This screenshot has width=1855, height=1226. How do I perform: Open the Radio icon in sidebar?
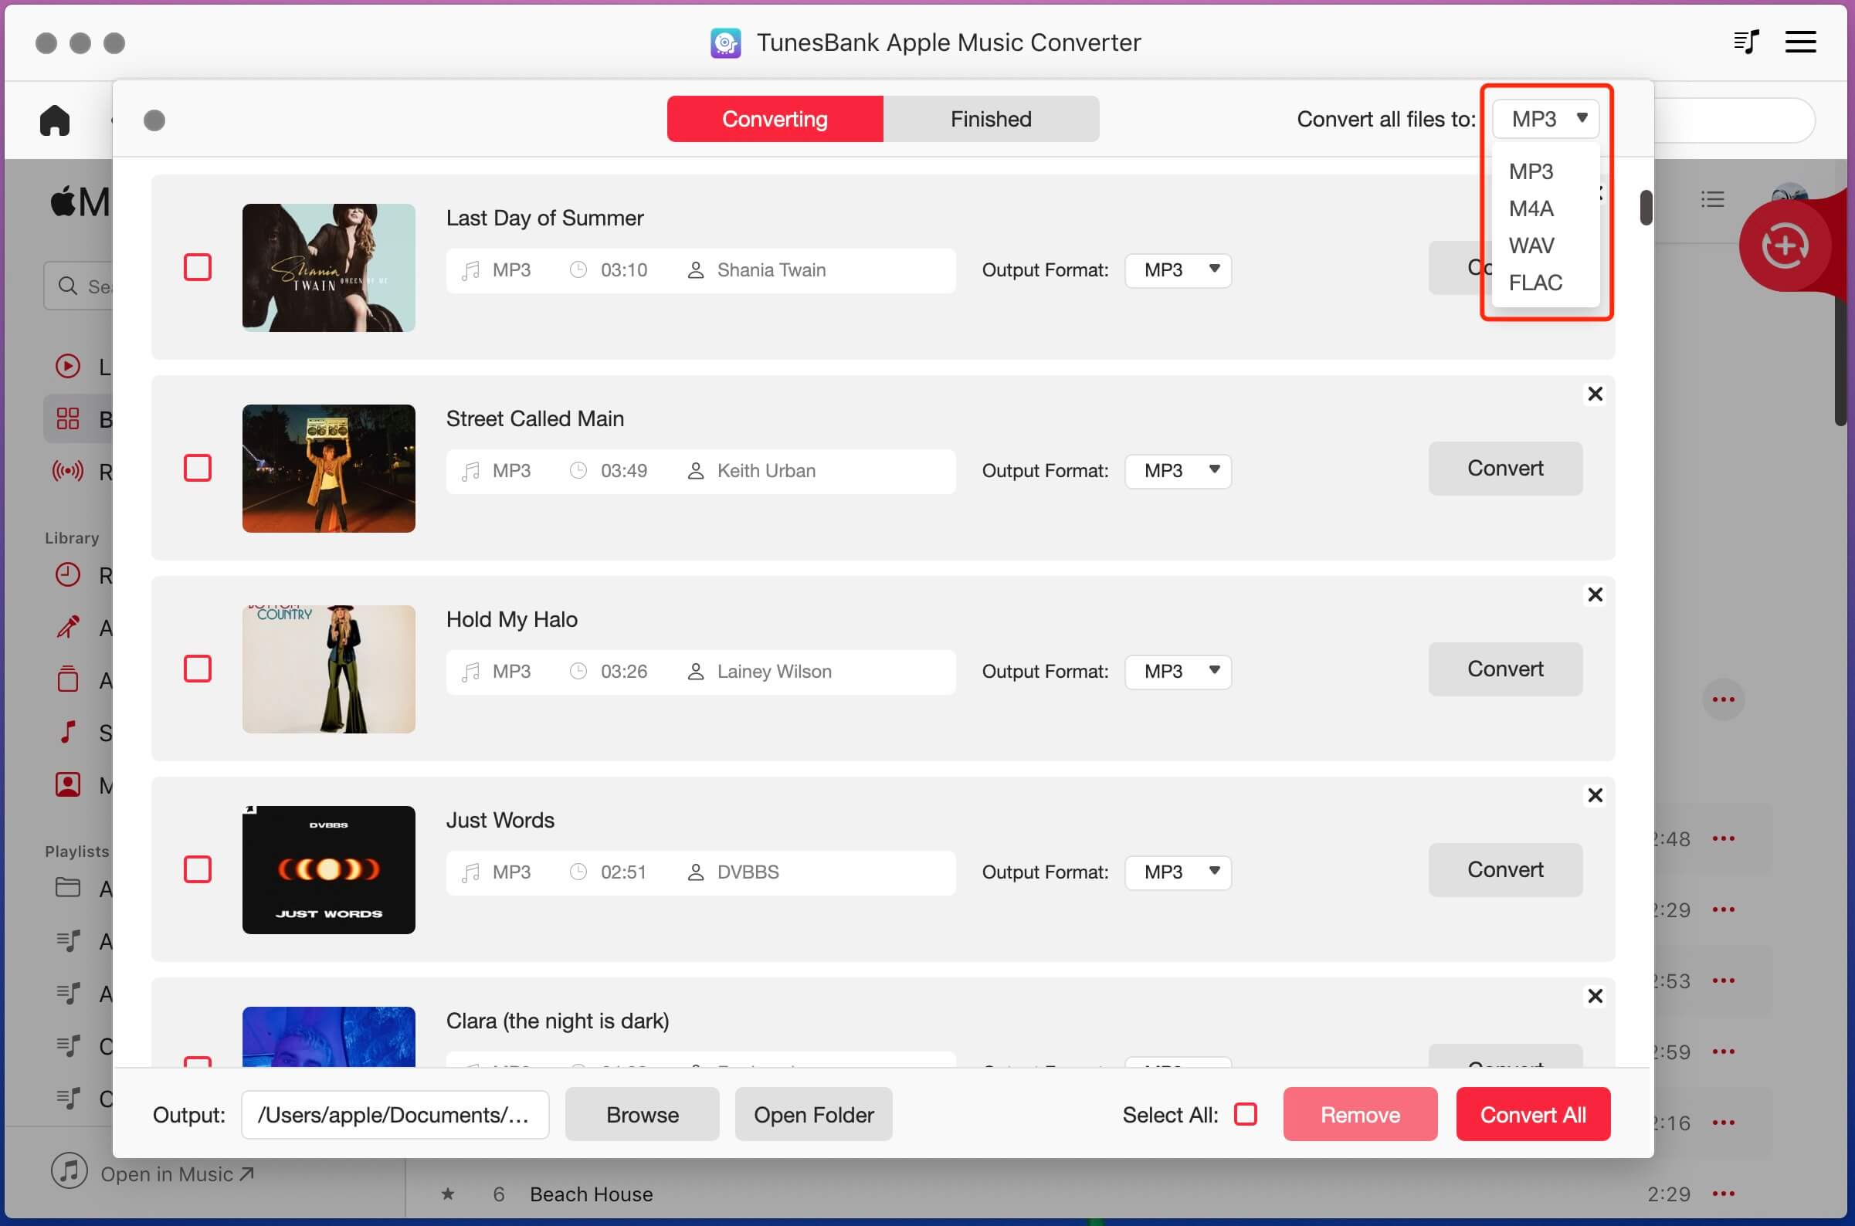pyautogui.click(x=68, y=471)
